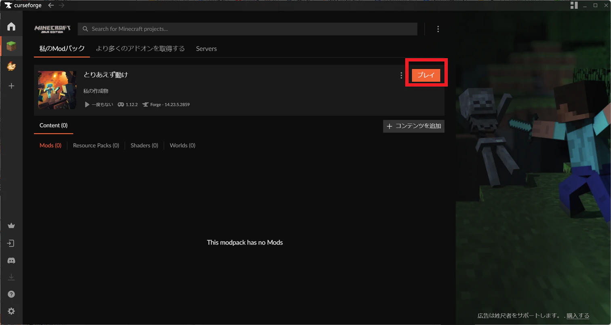The height and width of the screenshot is (325, 611).
Task: Click the This modpack has no Mods message
Action: click(245, 243)
